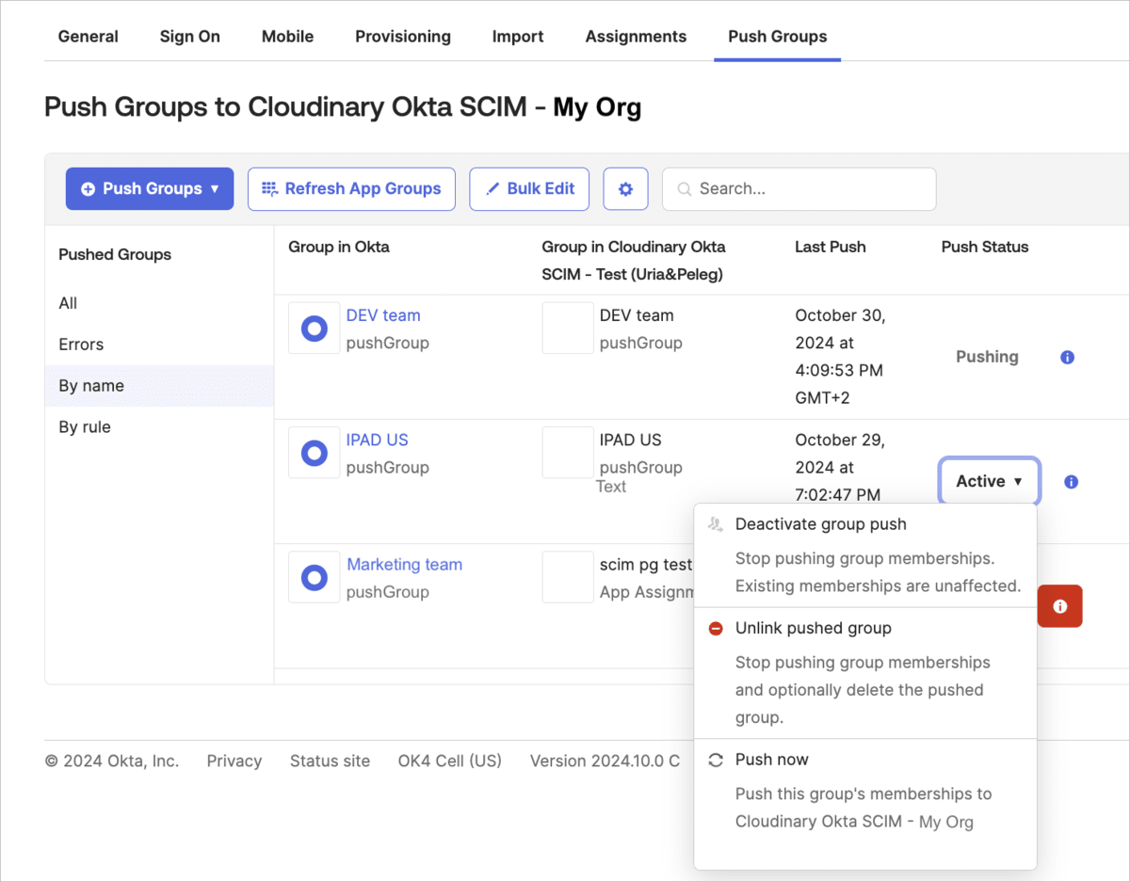The image size is (1130, 882).
Task: Click the Last Push column header
Action: pyautogui.click(x=831, y=248)
